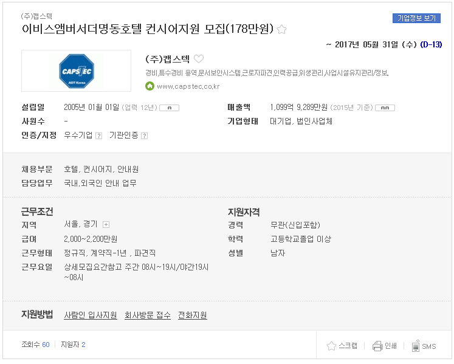Click the D-13 deadline counter
The image size is (454, 364).
click(431, 44)
